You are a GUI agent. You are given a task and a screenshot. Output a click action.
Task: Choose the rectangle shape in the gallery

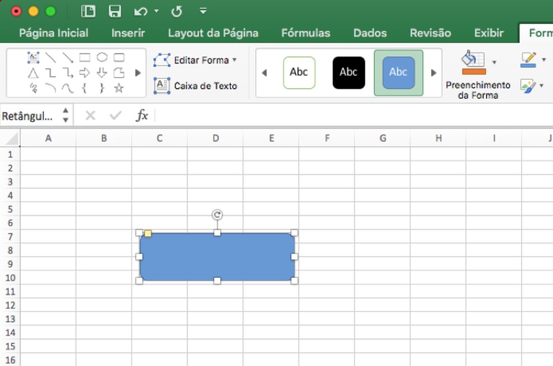[85, 57]
